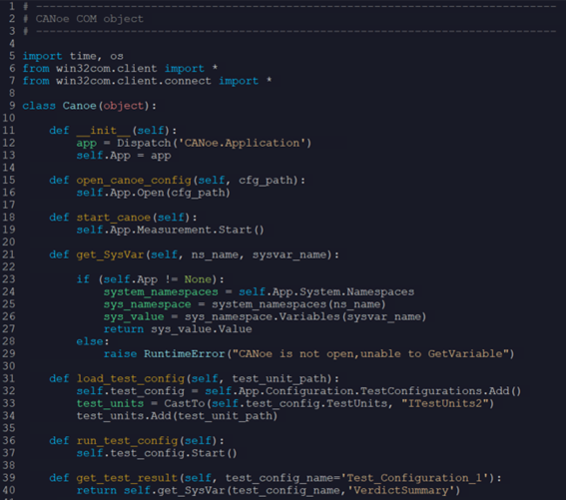This screenshot has width=566, height=500.
Task: Click the 'else' keyword on line 28
Action: point(90,341)
